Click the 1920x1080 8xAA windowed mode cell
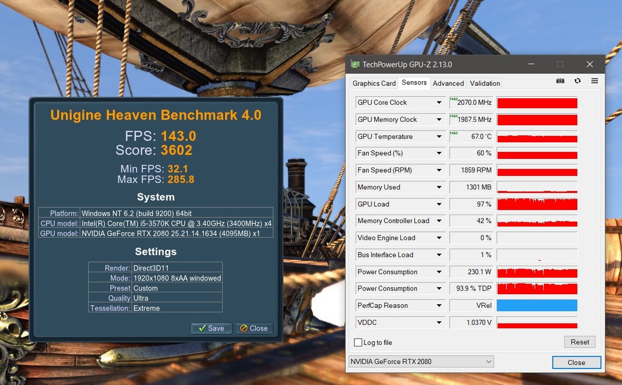The width and height of the screenshot is (622, 385). [x=177, y=278]
